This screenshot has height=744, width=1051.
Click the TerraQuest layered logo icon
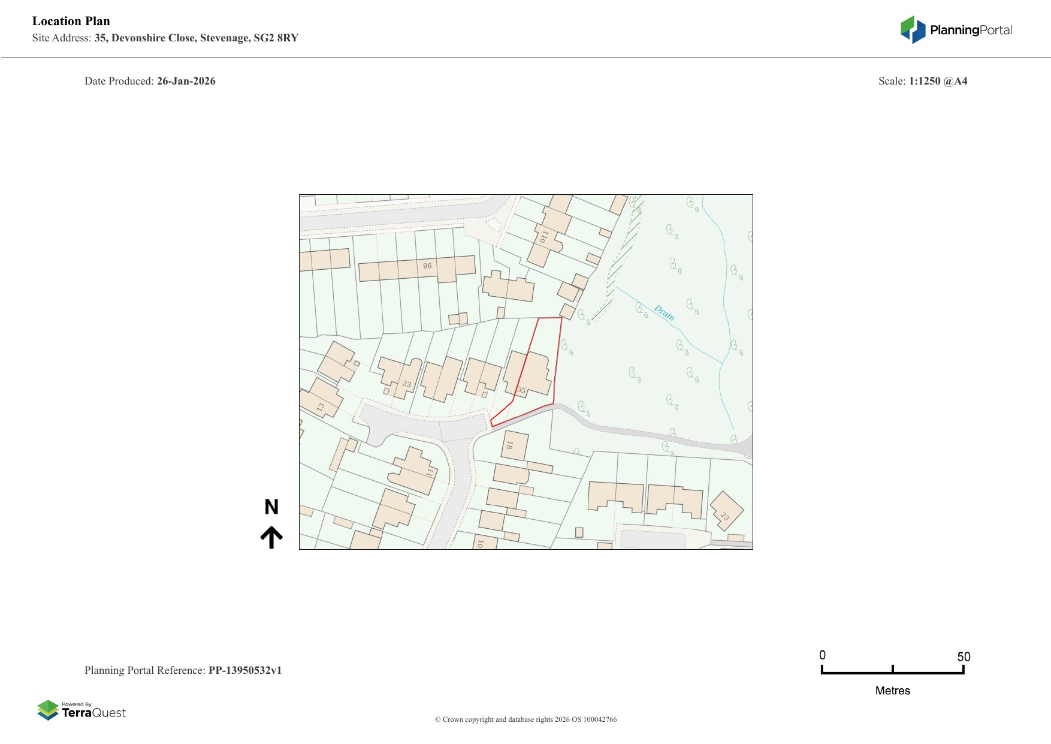point(48,710)
